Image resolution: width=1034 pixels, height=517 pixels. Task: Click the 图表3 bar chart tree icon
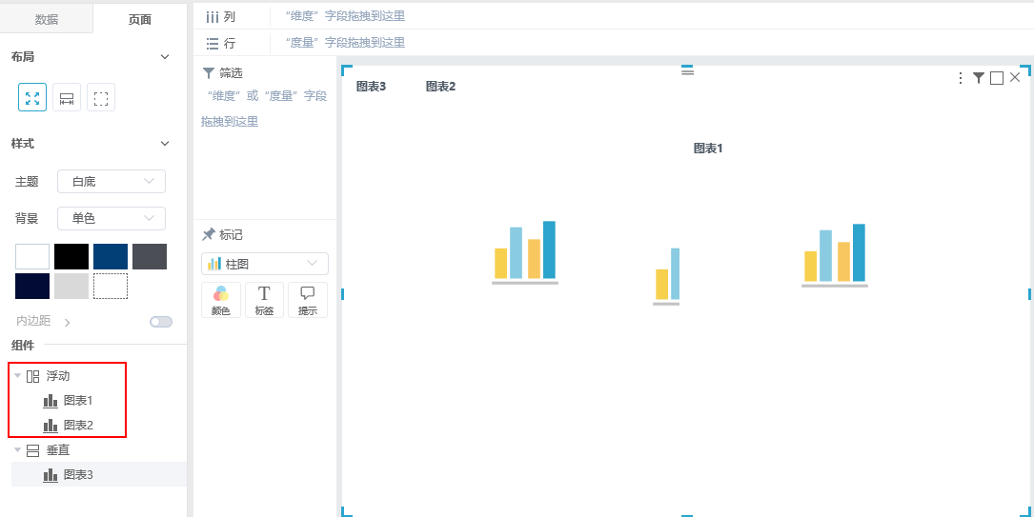pyautogui.click(x=51, y=475)
